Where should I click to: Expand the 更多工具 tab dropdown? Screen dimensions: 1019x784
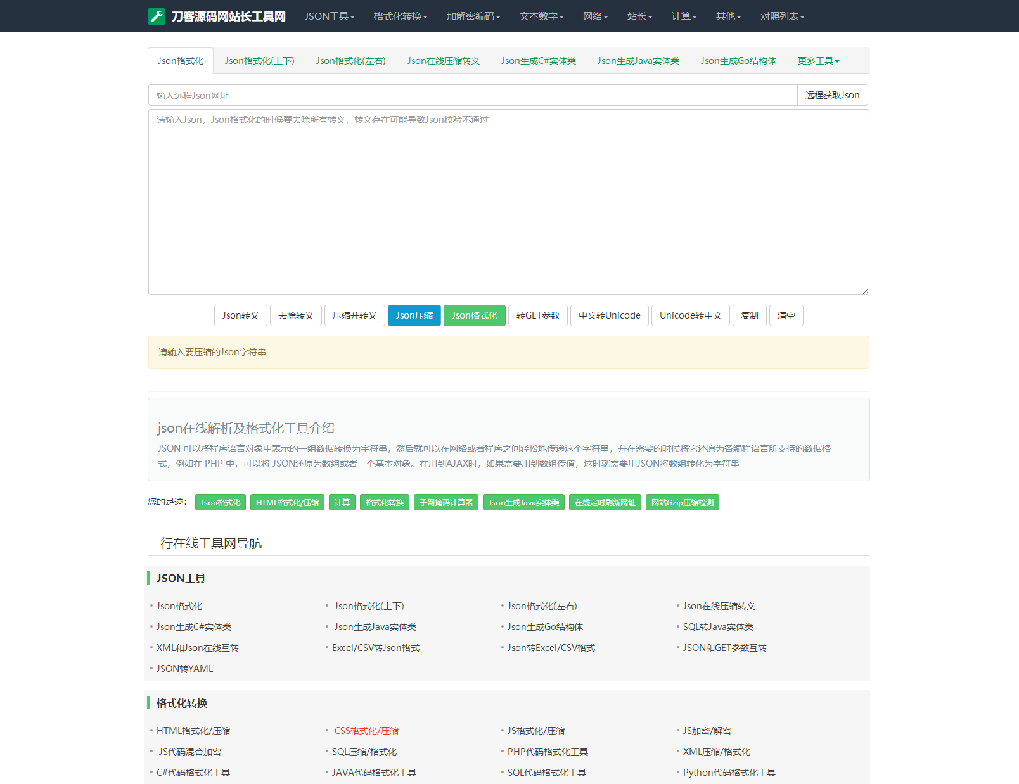pyautogui.click(x=819, y=61)
